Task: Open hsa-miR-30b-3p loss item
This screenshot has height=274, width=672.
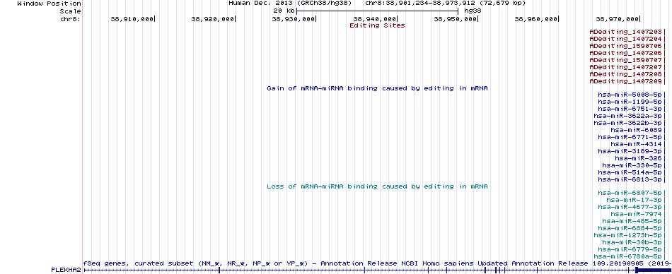Action: click(x=632, y=243)
